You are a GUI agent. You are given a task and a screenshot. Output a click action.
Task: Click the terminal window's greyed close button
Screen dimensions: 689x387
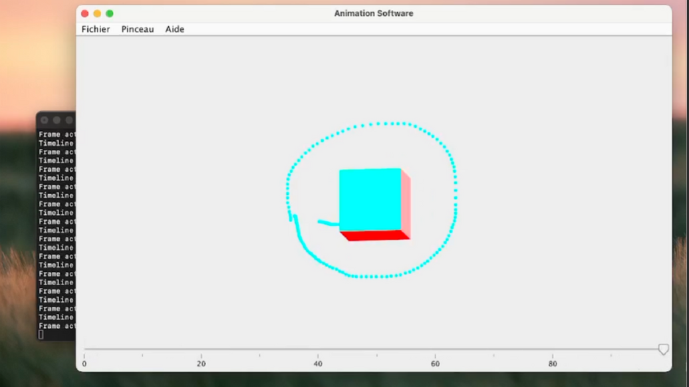45,120
